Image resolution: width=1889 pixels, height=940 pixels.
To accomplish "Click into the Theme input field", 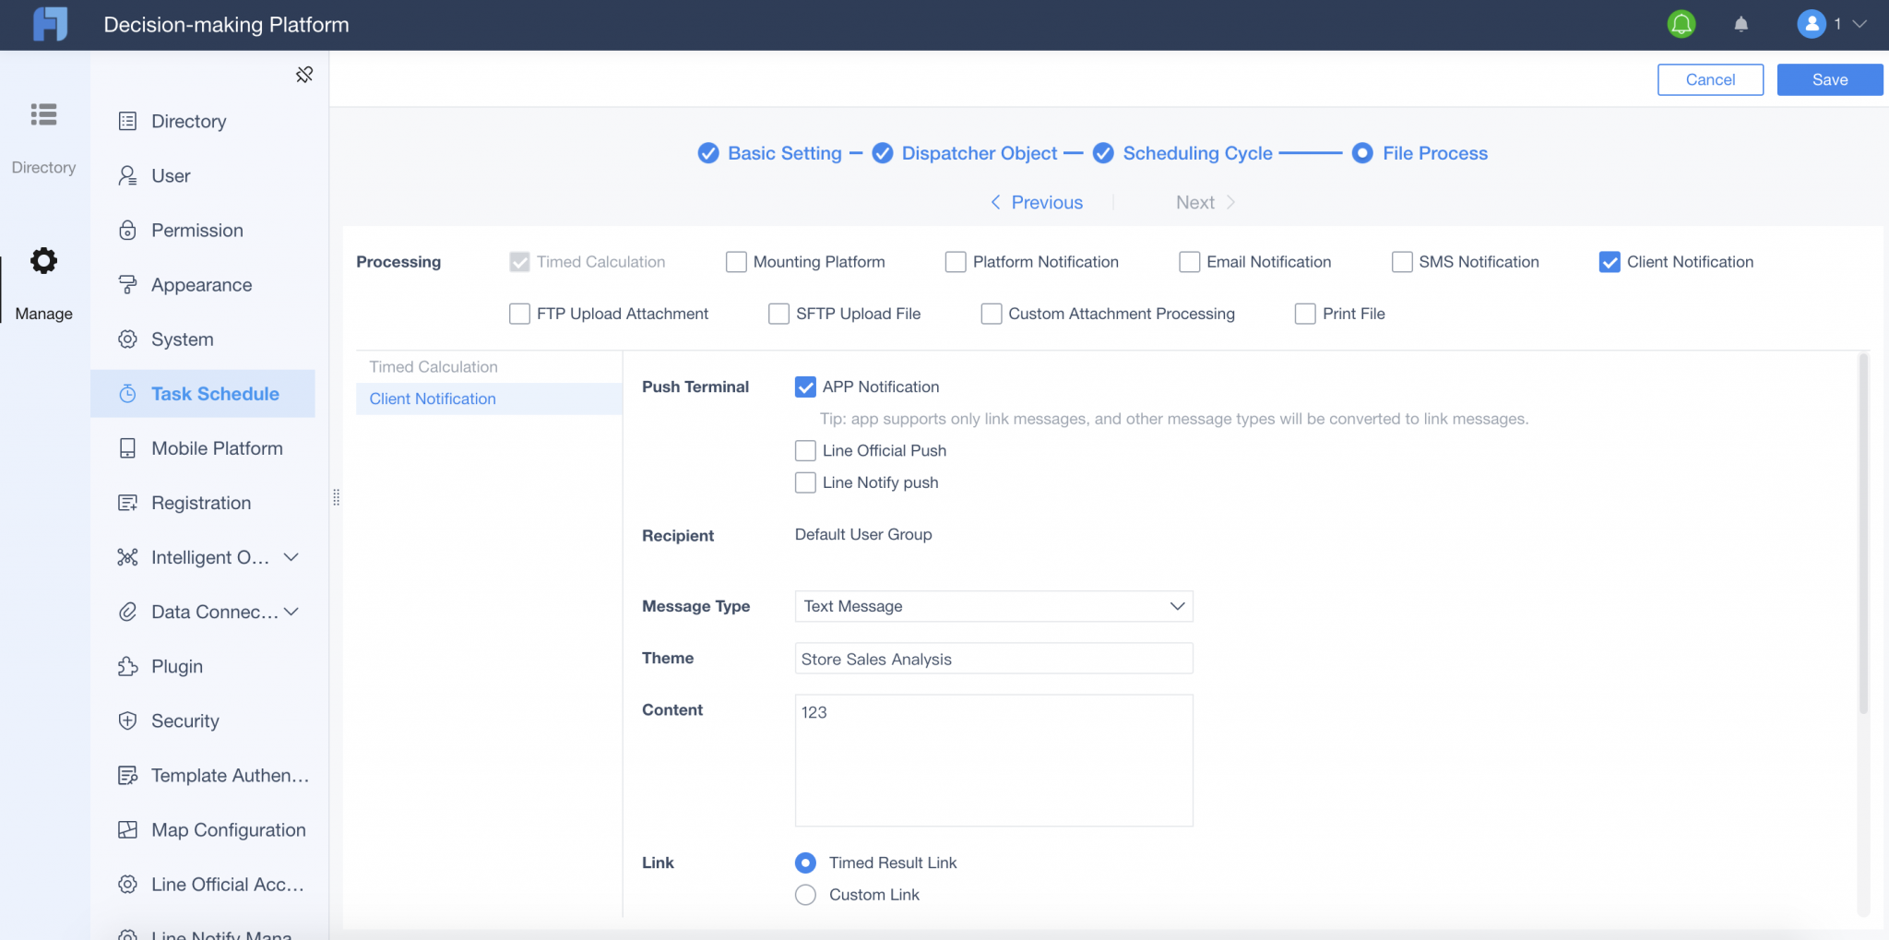I will 993,659.
